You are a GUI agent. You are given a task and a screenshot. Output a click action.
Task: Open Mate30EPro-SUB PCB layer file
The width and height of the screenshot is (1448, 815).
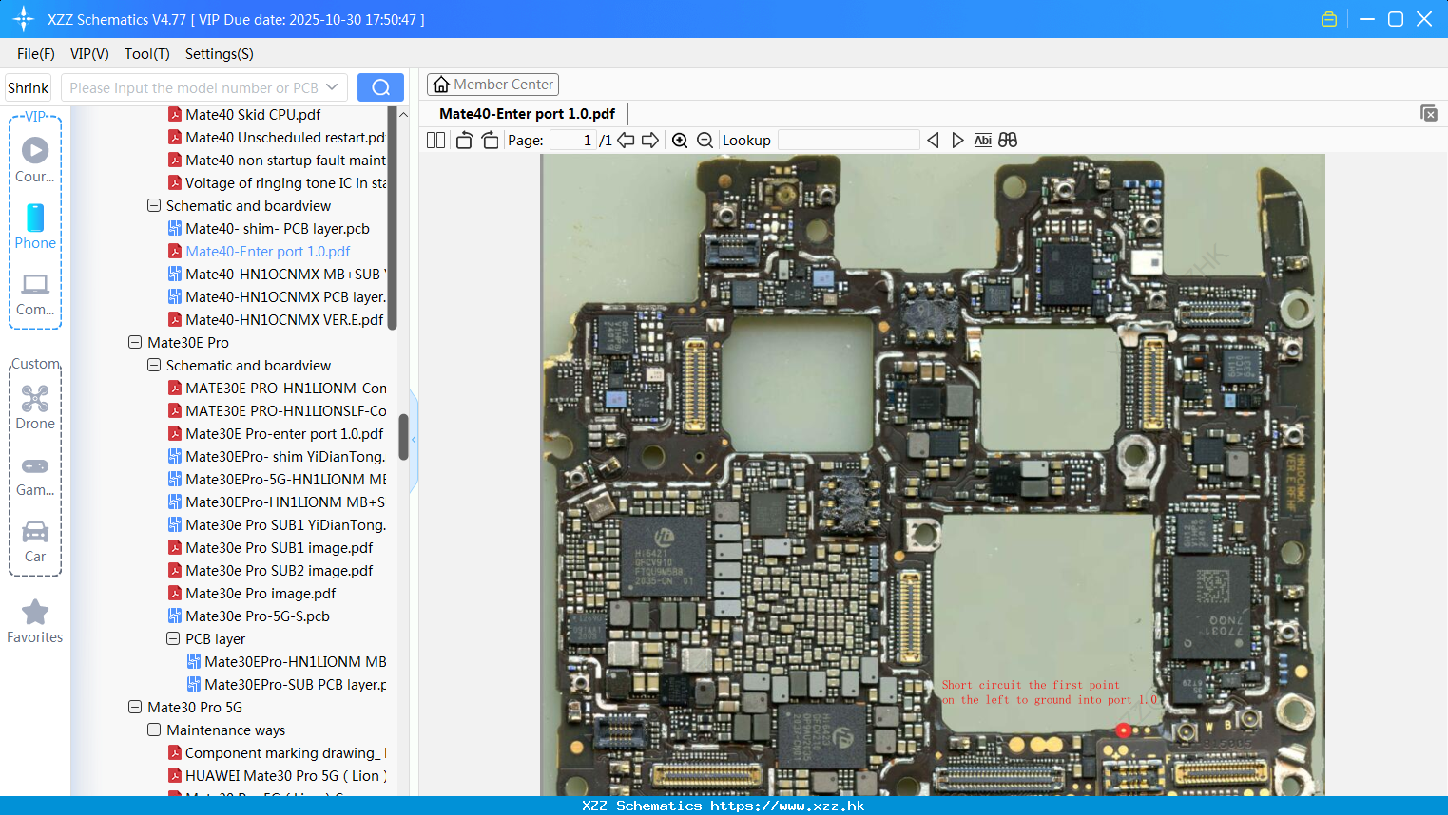tap(295, 685)
